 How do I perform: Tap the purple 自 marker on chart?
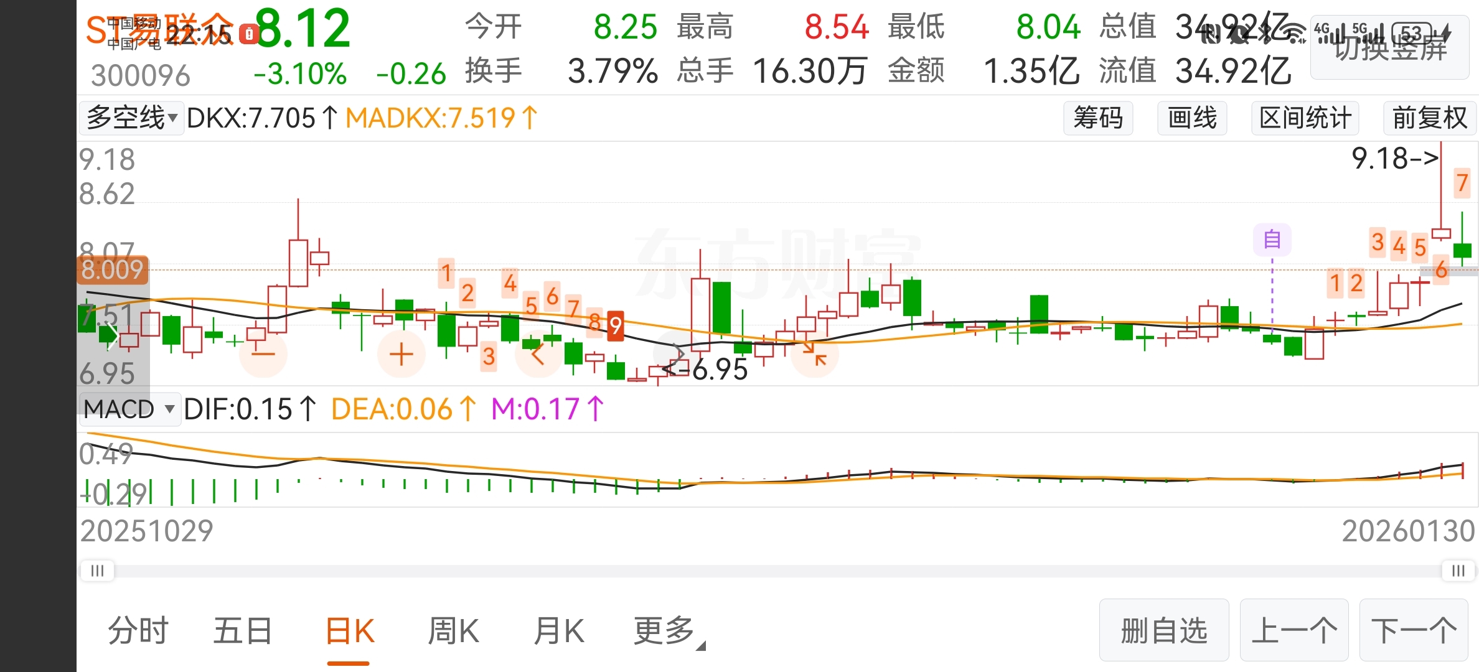[1272, 240]
